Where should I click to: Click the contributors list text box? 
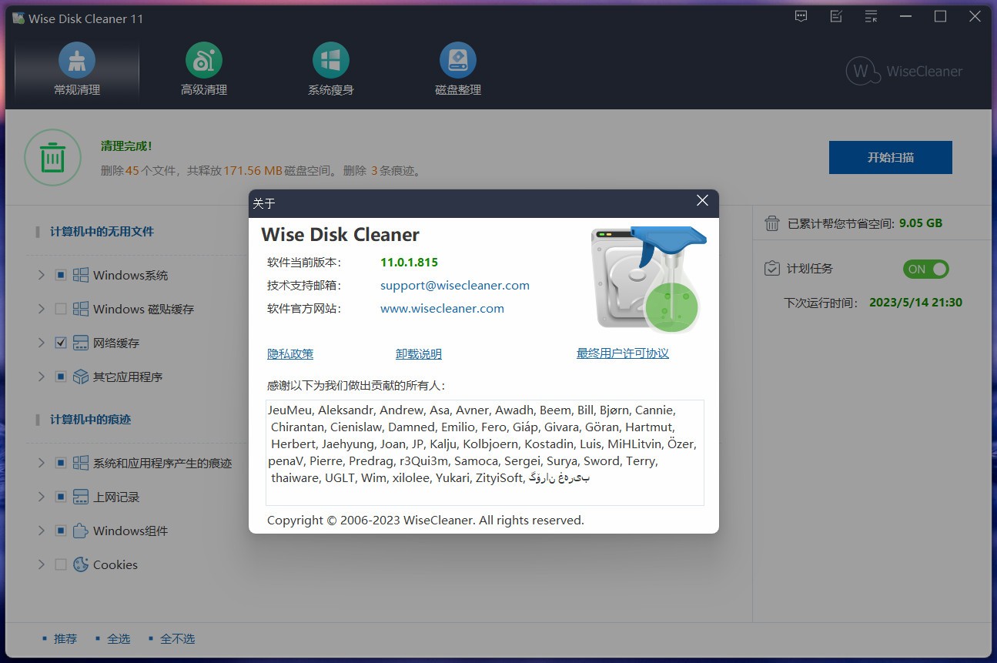pos(485,452)
